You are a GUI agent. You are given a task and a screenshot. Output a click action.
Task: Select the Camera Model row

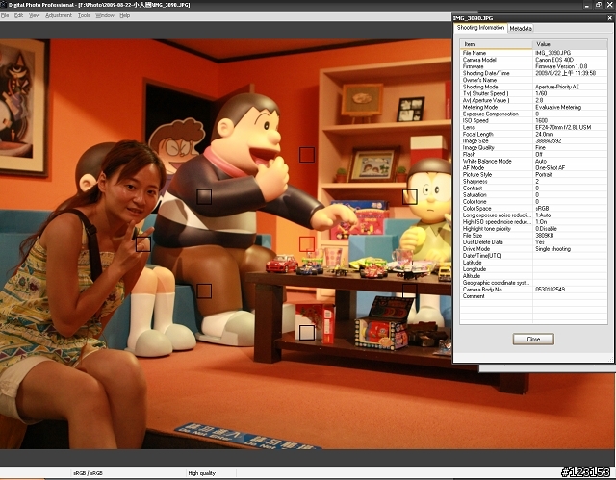[x=533, y=60]
